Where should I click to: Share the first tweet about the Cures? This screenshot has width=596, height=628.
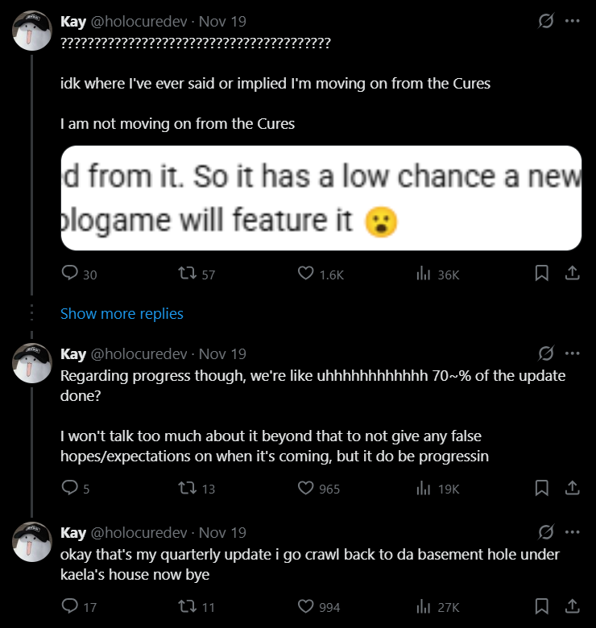573,275
